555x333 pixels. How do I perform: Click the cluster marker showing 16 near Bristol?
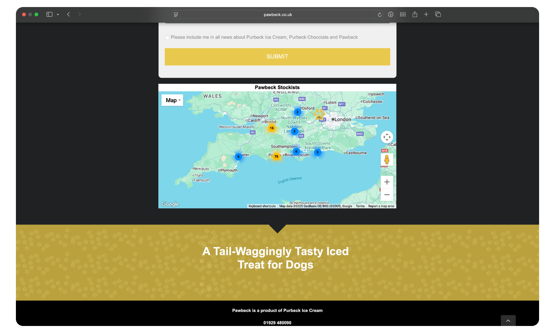point(272,128)
